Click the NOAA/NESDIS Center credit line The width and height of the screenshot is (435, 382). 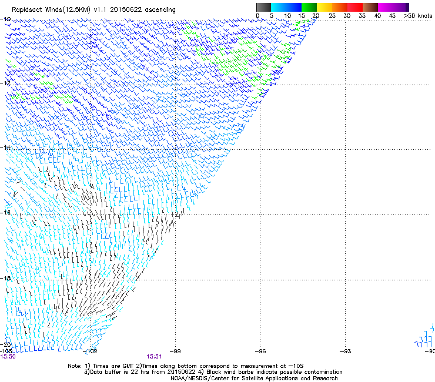coord(254,378)
